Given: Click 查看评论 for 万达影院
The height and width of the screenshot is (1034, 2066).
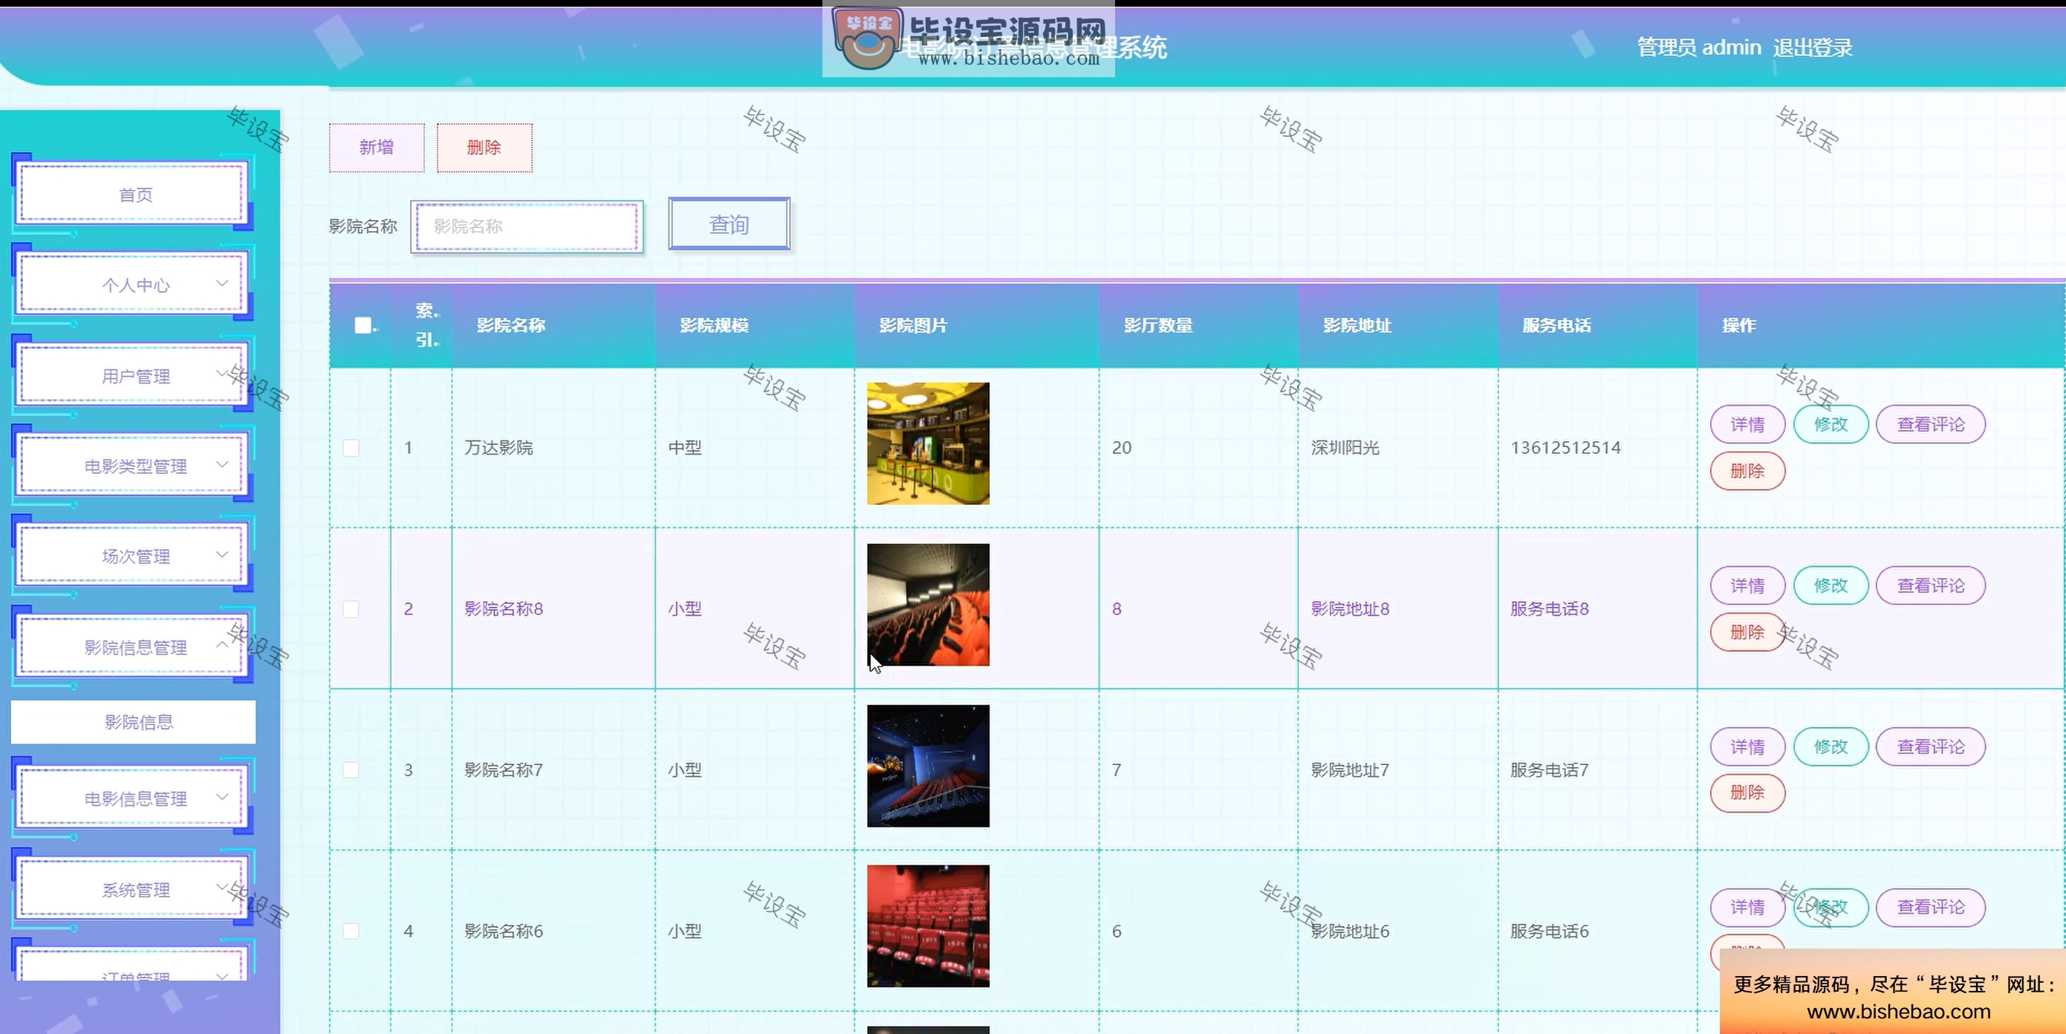Looking at the screenshot, I should [1931, 424].
